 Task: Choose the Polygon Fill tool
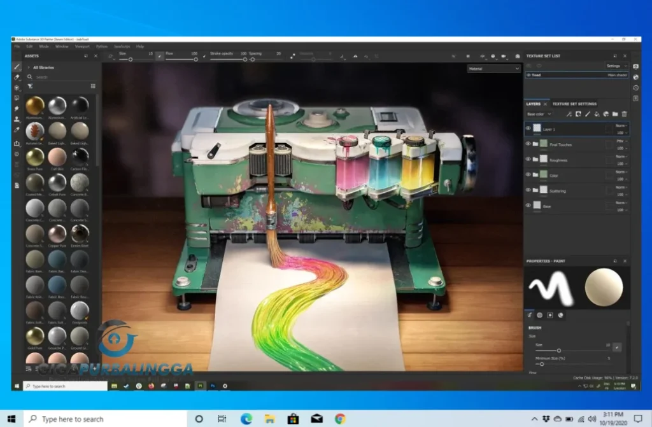[17, 98]
